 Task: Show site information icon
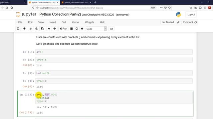click(x=37, y=8)
